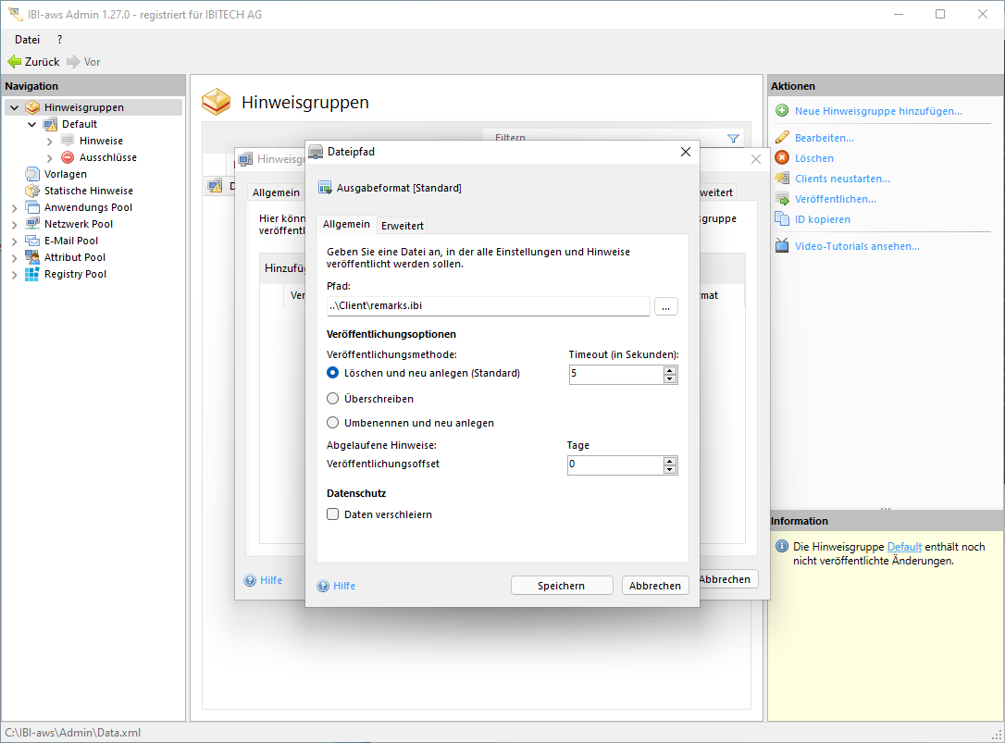This screenshot has width=1005, height=743.
Task: Select Umbenennen und neu anlegen option
Action: [333, 423]
